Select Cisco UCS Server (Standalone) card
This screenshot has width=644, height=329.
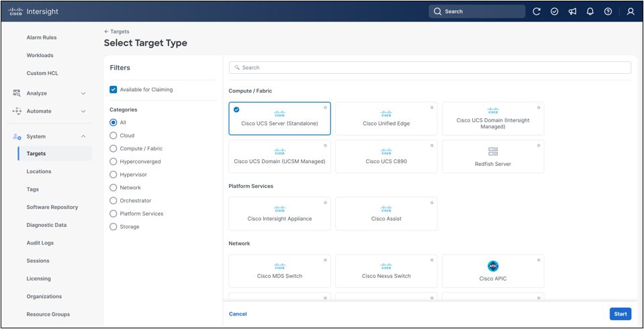click(280, 118)
